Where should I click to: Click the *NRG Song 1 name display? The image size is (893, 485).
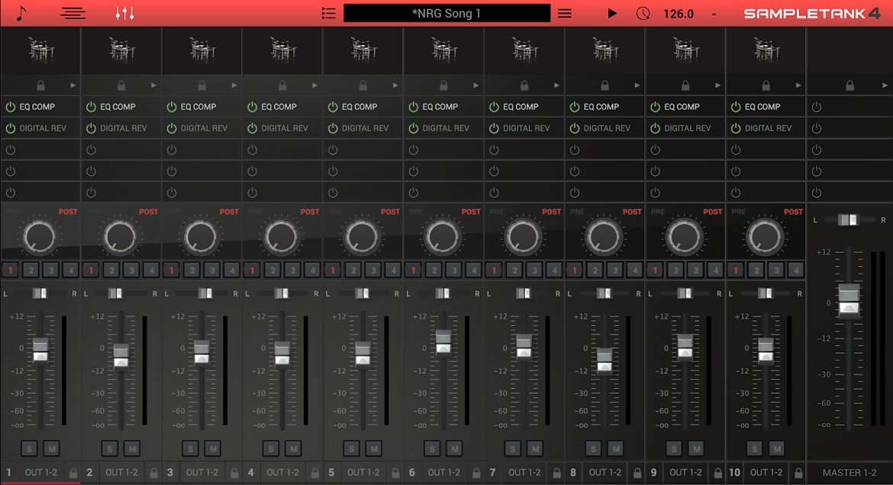[446, 13]
